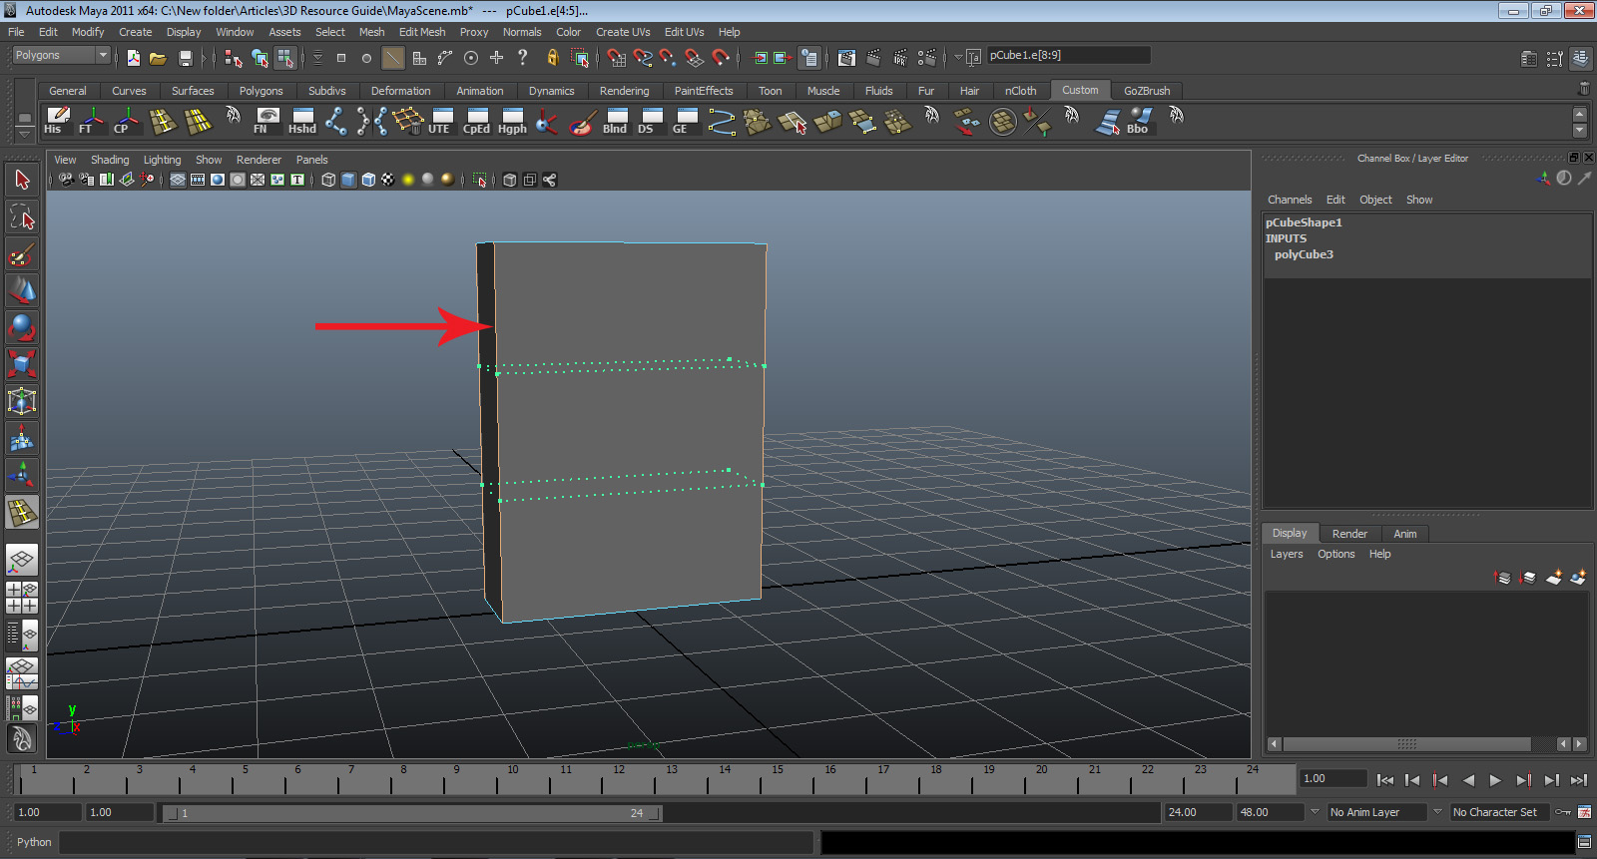
Task: Switch to the Render layer tab
Action: [1349, 534]
